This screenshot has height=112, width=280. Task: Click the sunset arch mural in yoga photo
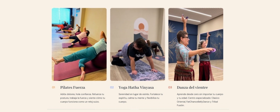(141, 29)
